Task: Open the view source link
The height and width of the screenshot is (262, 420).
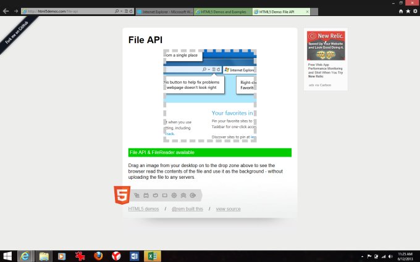Action: tap(228, 209)
